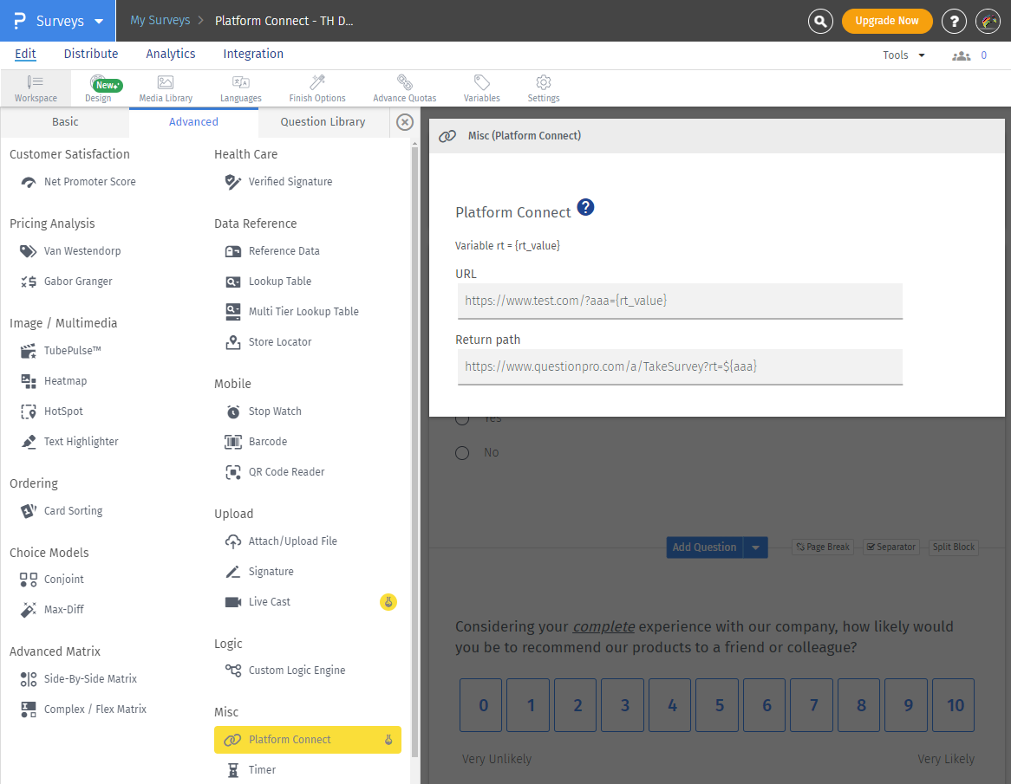This screenshot has width=1011, height=784.
Task: Select Platform Connect question type
Action: tap(308, 740)
